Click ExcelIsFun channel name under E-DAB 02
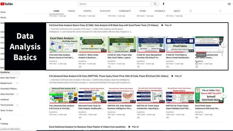The height and width of the screenshot is (131, 233). 111,61
